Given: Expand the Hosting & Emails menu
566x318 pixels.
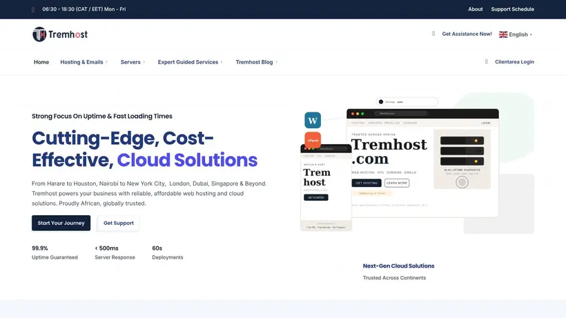Looking at the screenshot, I should [x=84, y=62].
